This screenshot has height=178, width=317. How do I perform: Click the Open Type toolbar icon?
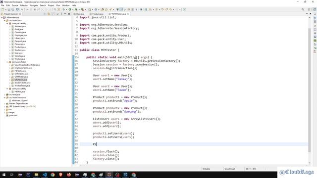103,9
